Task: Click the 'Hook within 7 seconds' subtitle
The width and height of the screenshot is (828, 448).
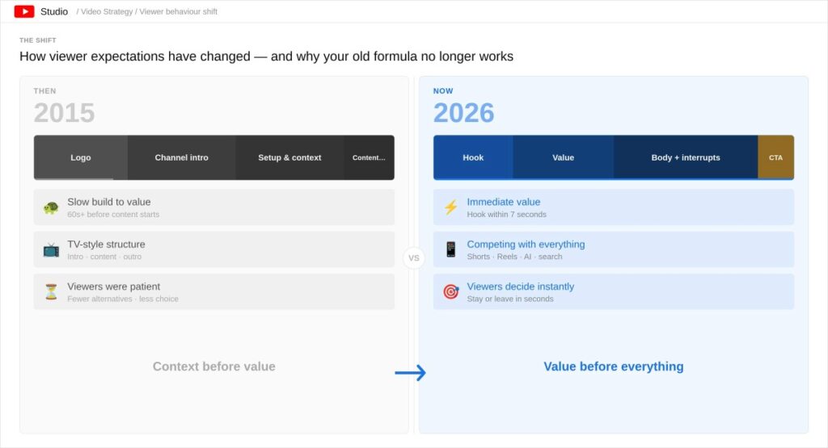Action: 506,215
